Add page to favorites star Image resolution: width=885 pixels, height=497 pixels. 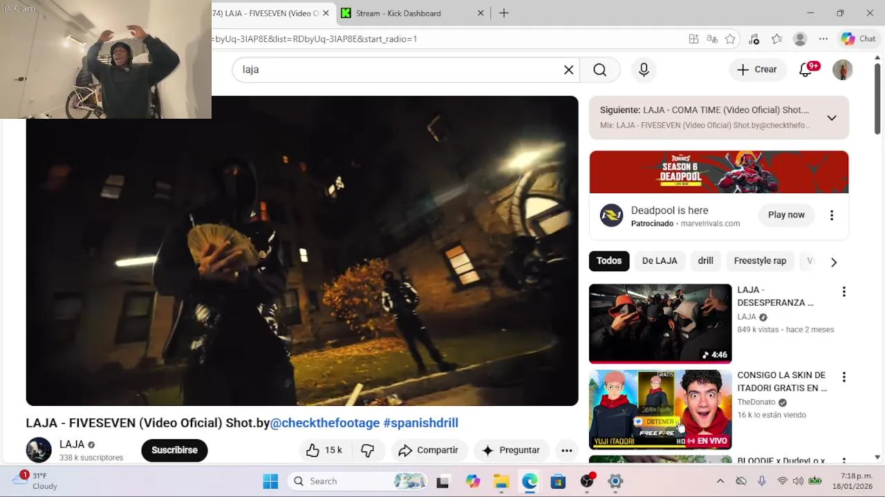coord(730,39)
